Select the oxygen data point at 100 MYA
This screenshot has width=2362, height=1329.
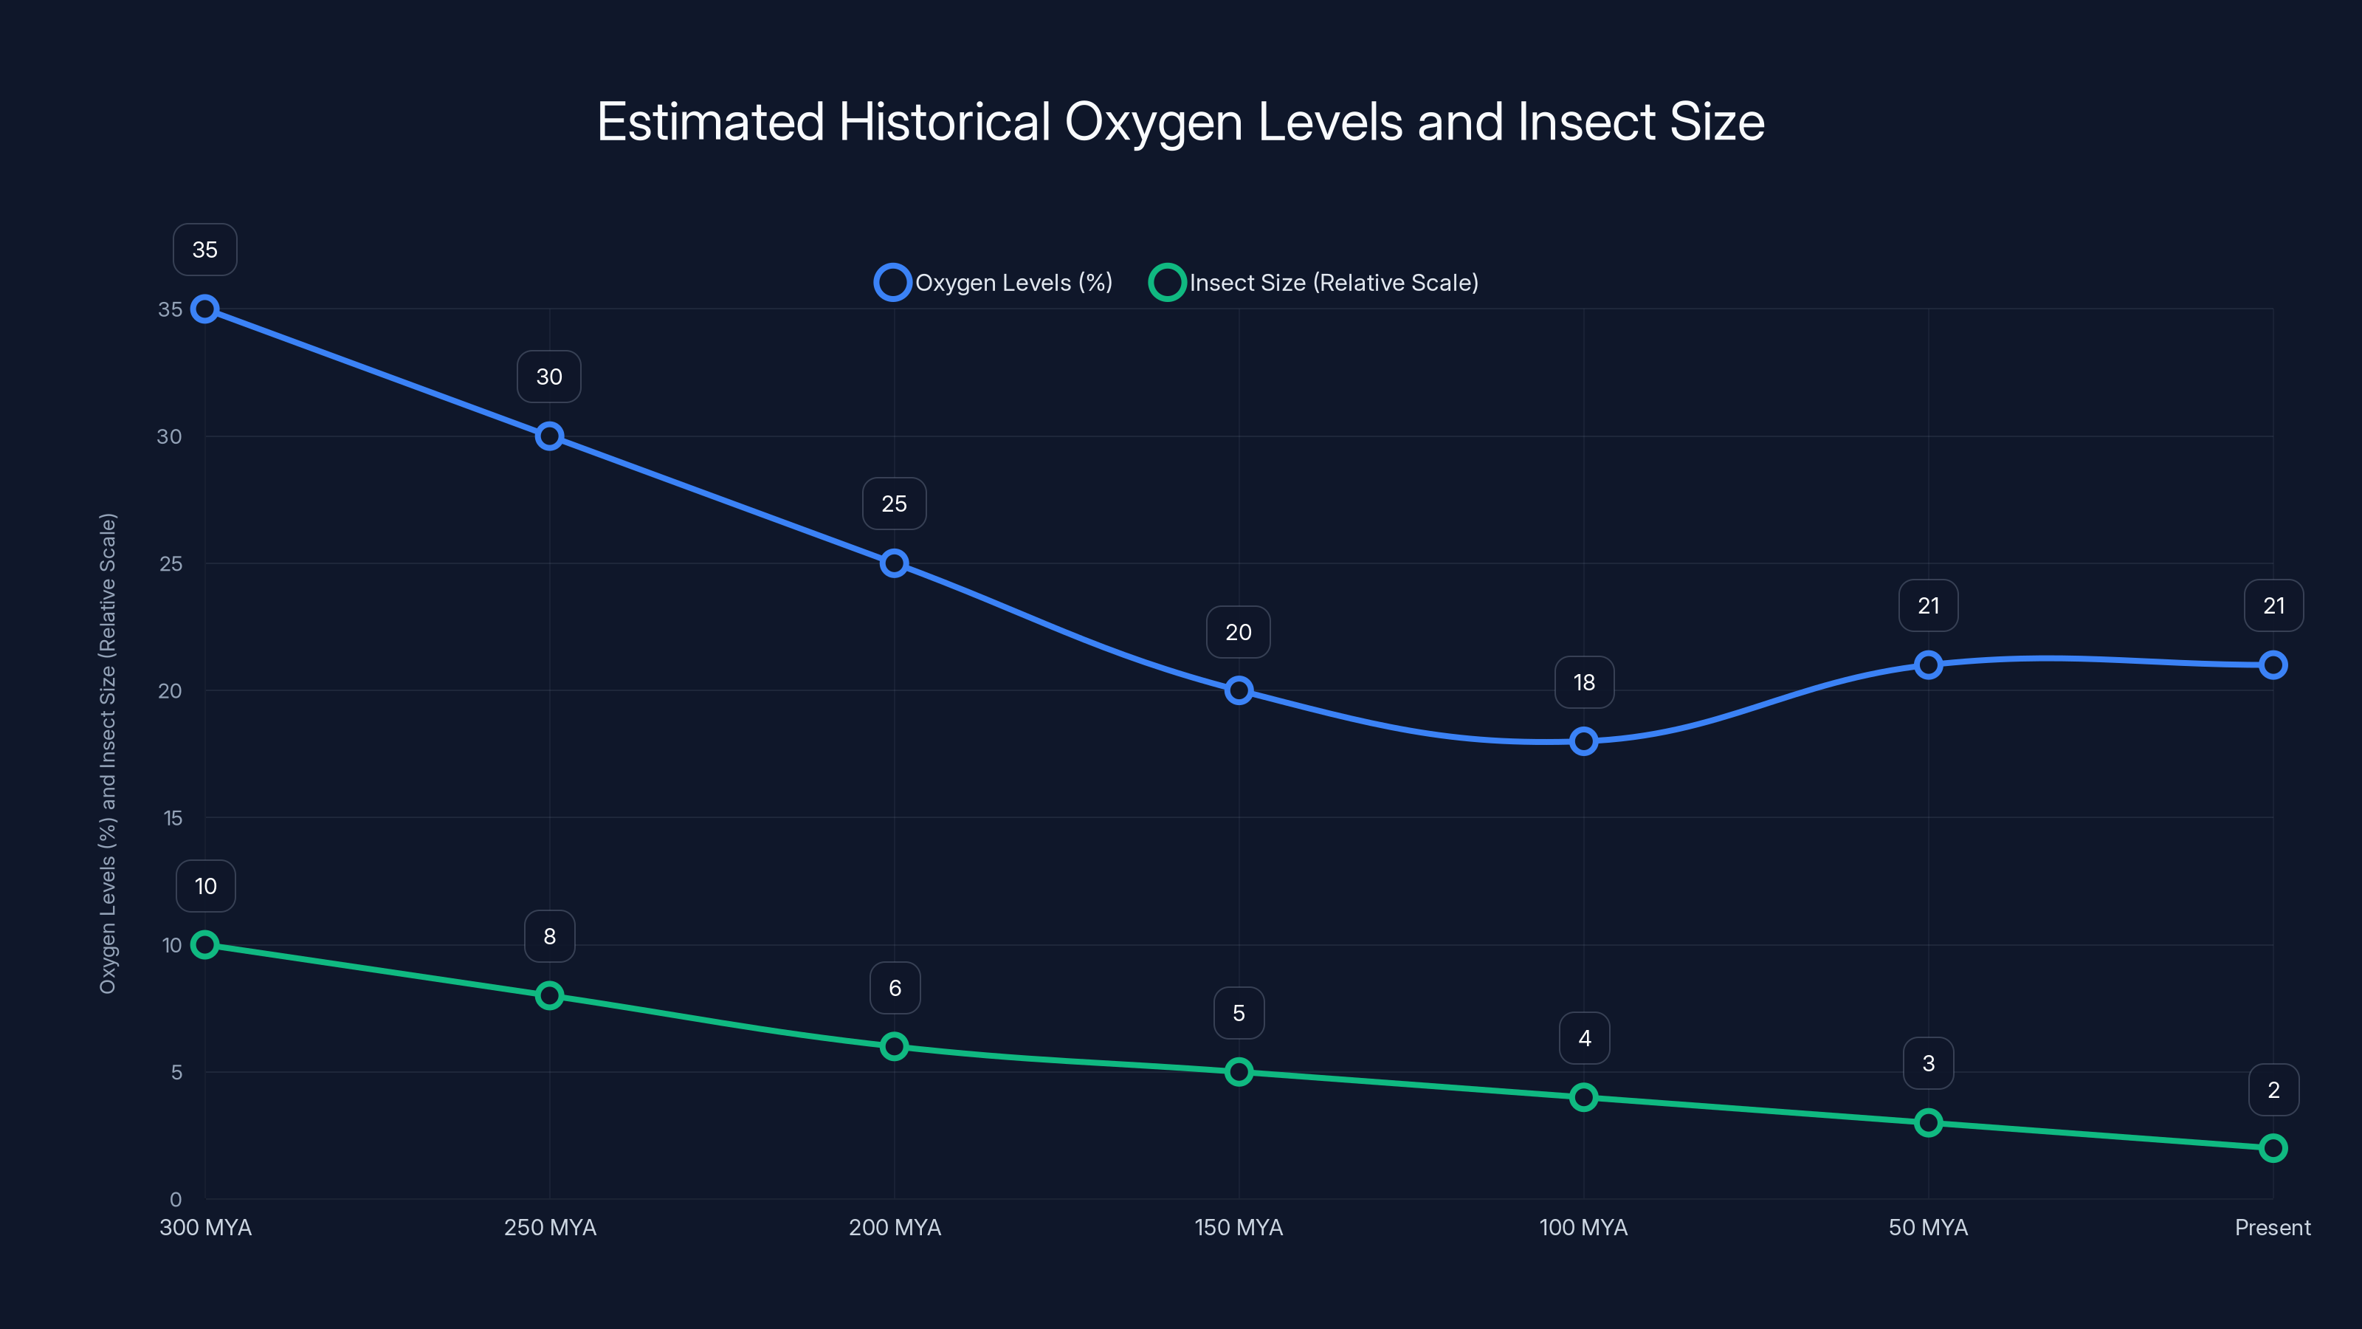(1583, 741)
